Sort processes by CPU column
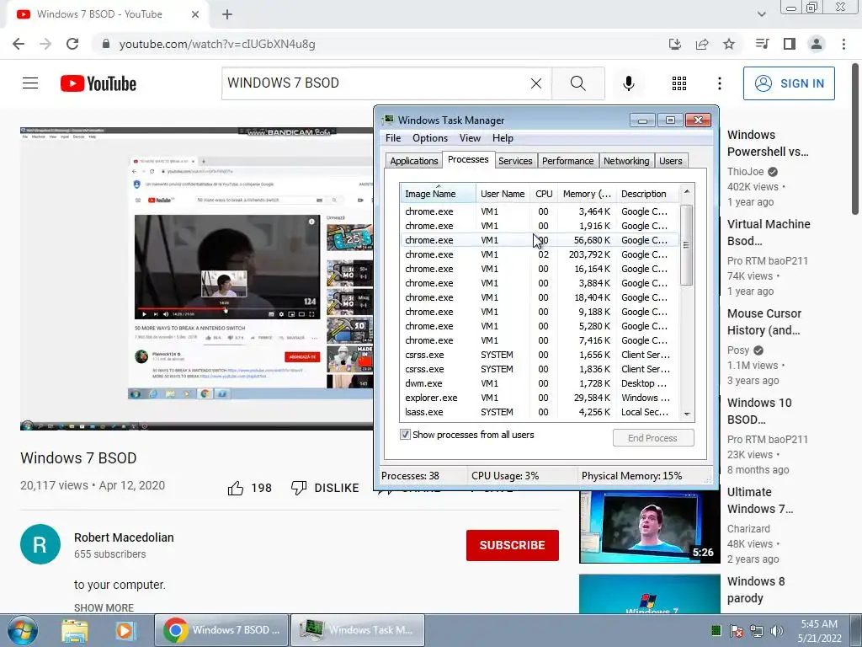 544,194
